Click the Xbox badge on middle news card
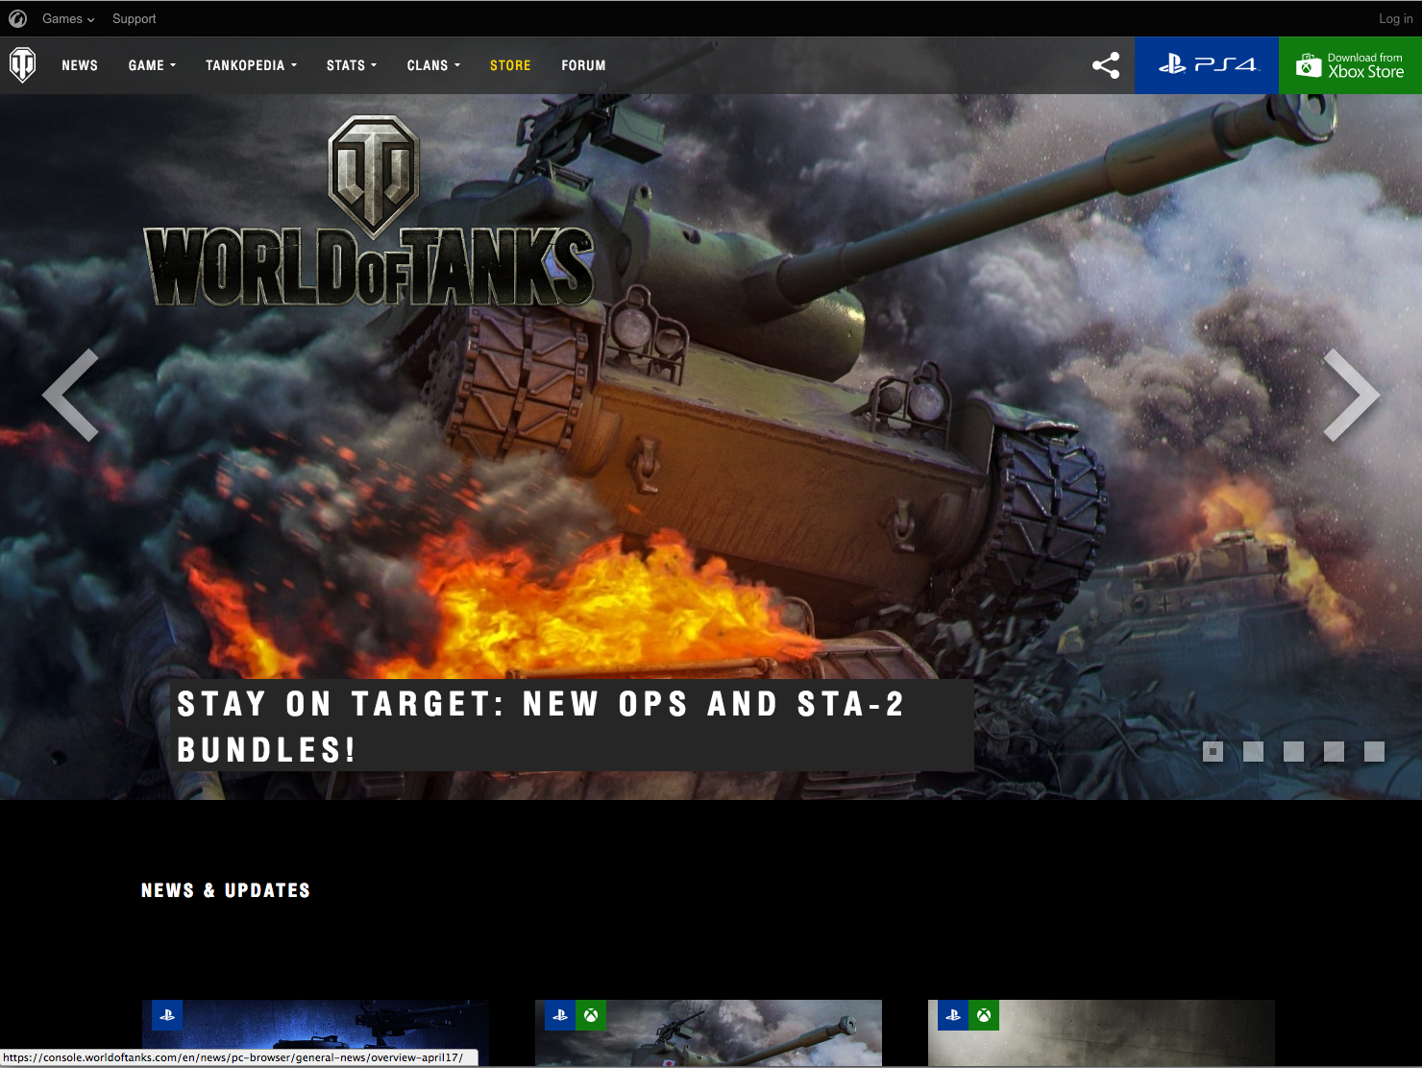This screenshot has height=1068, width=1422. [591, 1015]
